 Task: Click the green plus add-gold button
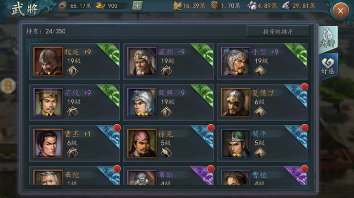[x=137, y=6]
